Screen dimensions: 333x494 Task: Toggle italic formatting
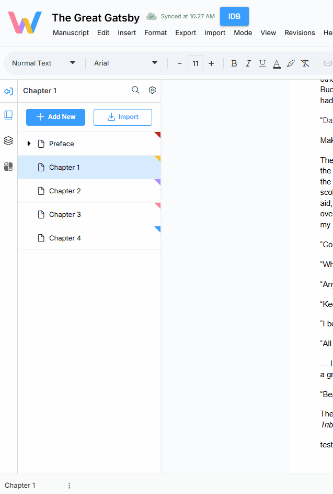pos(248,63)
